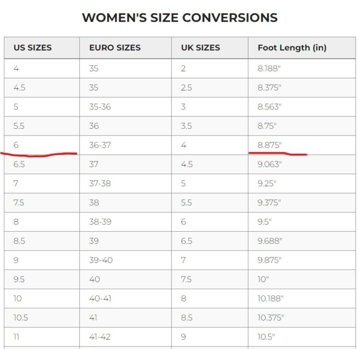Click the 10.188" foot length cell
Screen dimensions: 359x349
(270, 298)
